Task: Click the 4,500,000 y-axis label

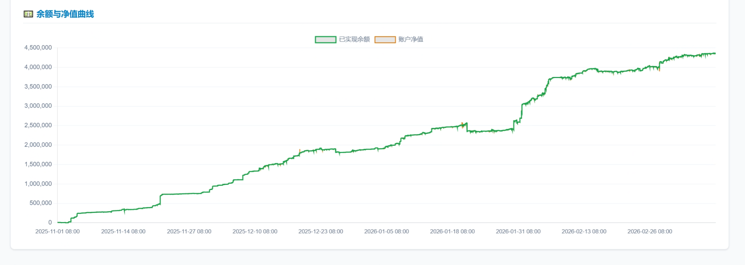Action: (38, 48)
